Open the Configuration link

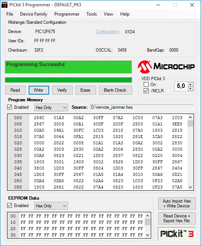[108, 32]
